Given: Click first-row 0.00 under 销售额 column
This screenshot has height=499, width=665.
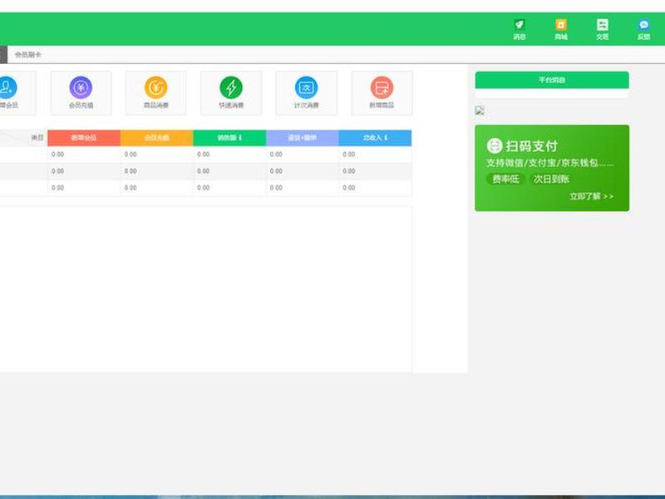Looking at the screenshot, I should [x=203, y=155].
